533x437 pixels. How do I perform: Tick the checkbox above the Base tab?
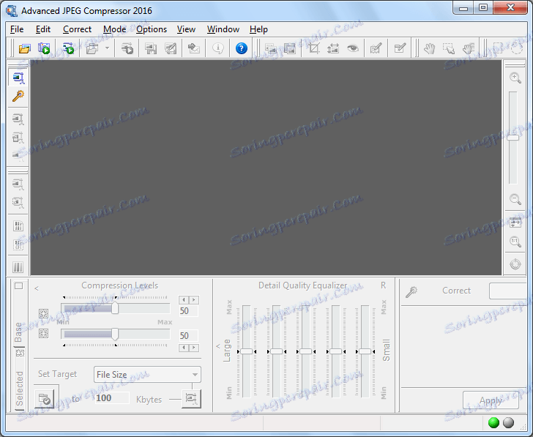click(x=19, y=285)
